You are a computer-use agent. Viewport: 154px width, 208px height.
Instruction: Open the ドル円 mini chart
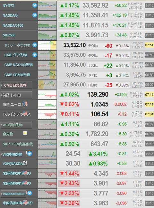[x=47, y=95]
